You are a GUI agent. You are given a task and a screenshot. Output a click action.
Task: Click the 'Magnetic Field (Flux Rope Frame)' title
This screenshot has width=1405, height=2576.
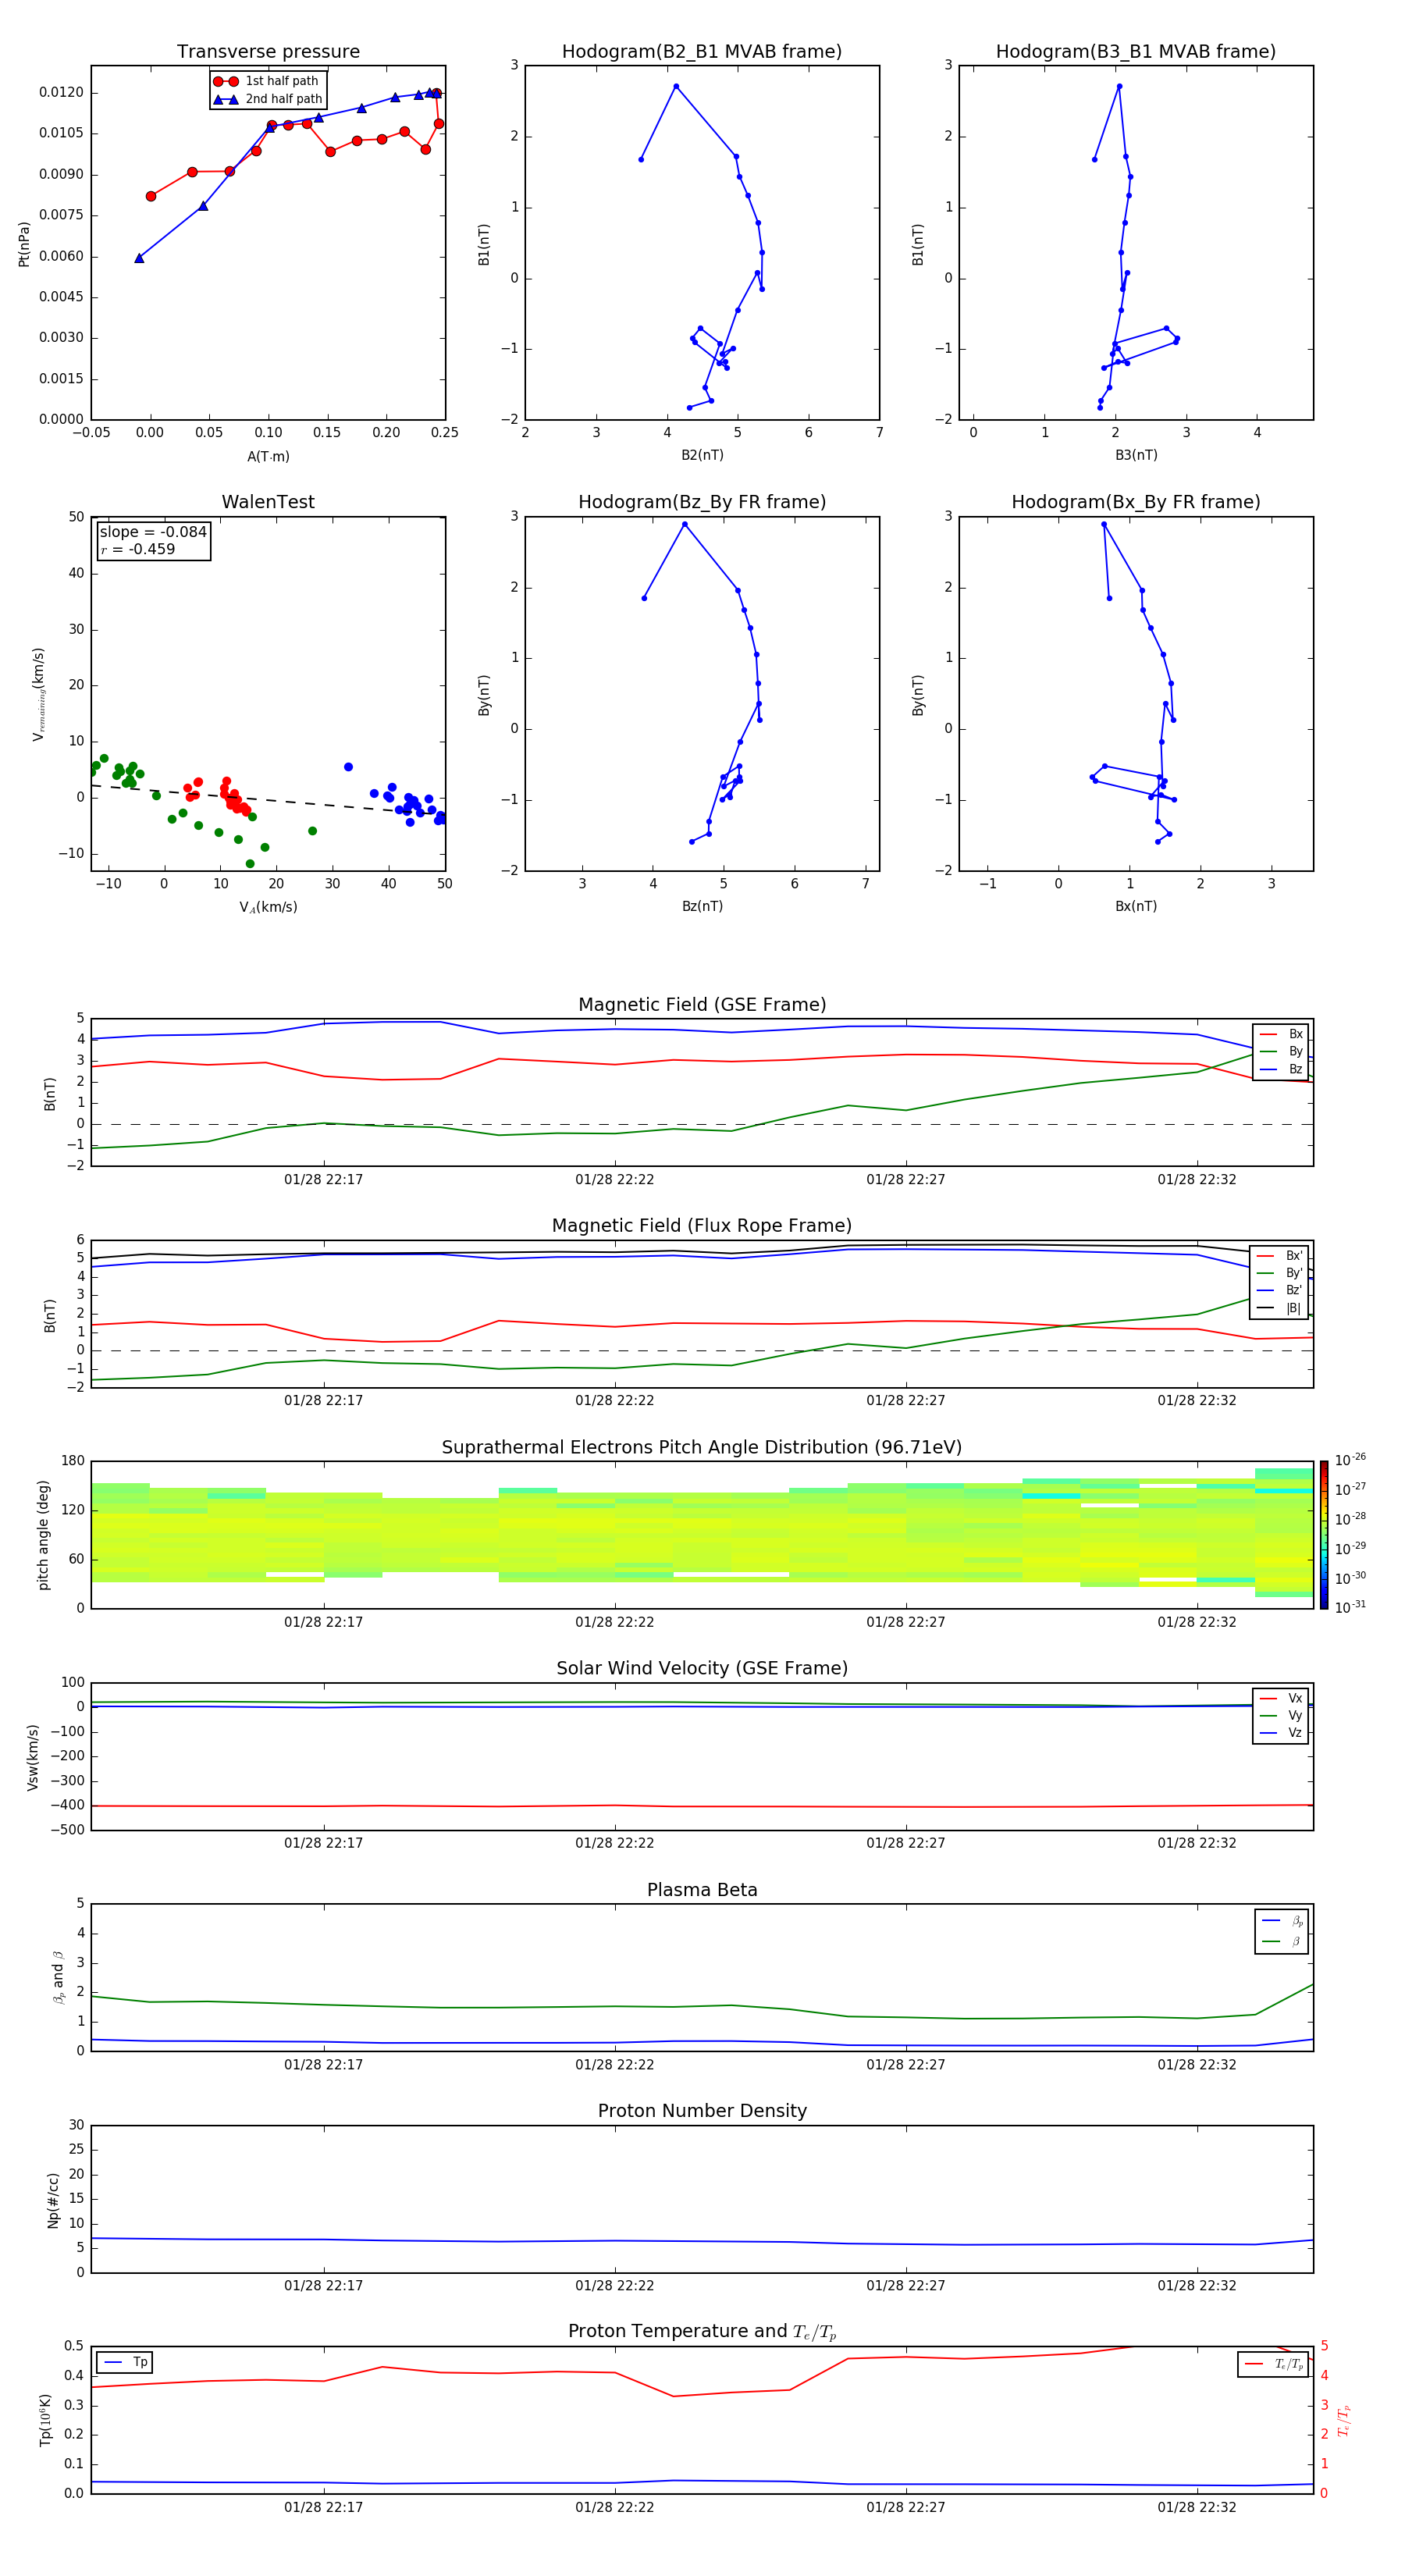702,1226
